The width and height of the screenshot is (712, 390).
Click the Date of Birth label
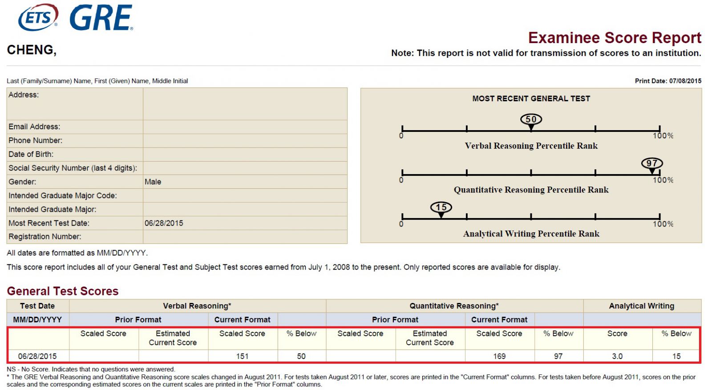point(31,154)
